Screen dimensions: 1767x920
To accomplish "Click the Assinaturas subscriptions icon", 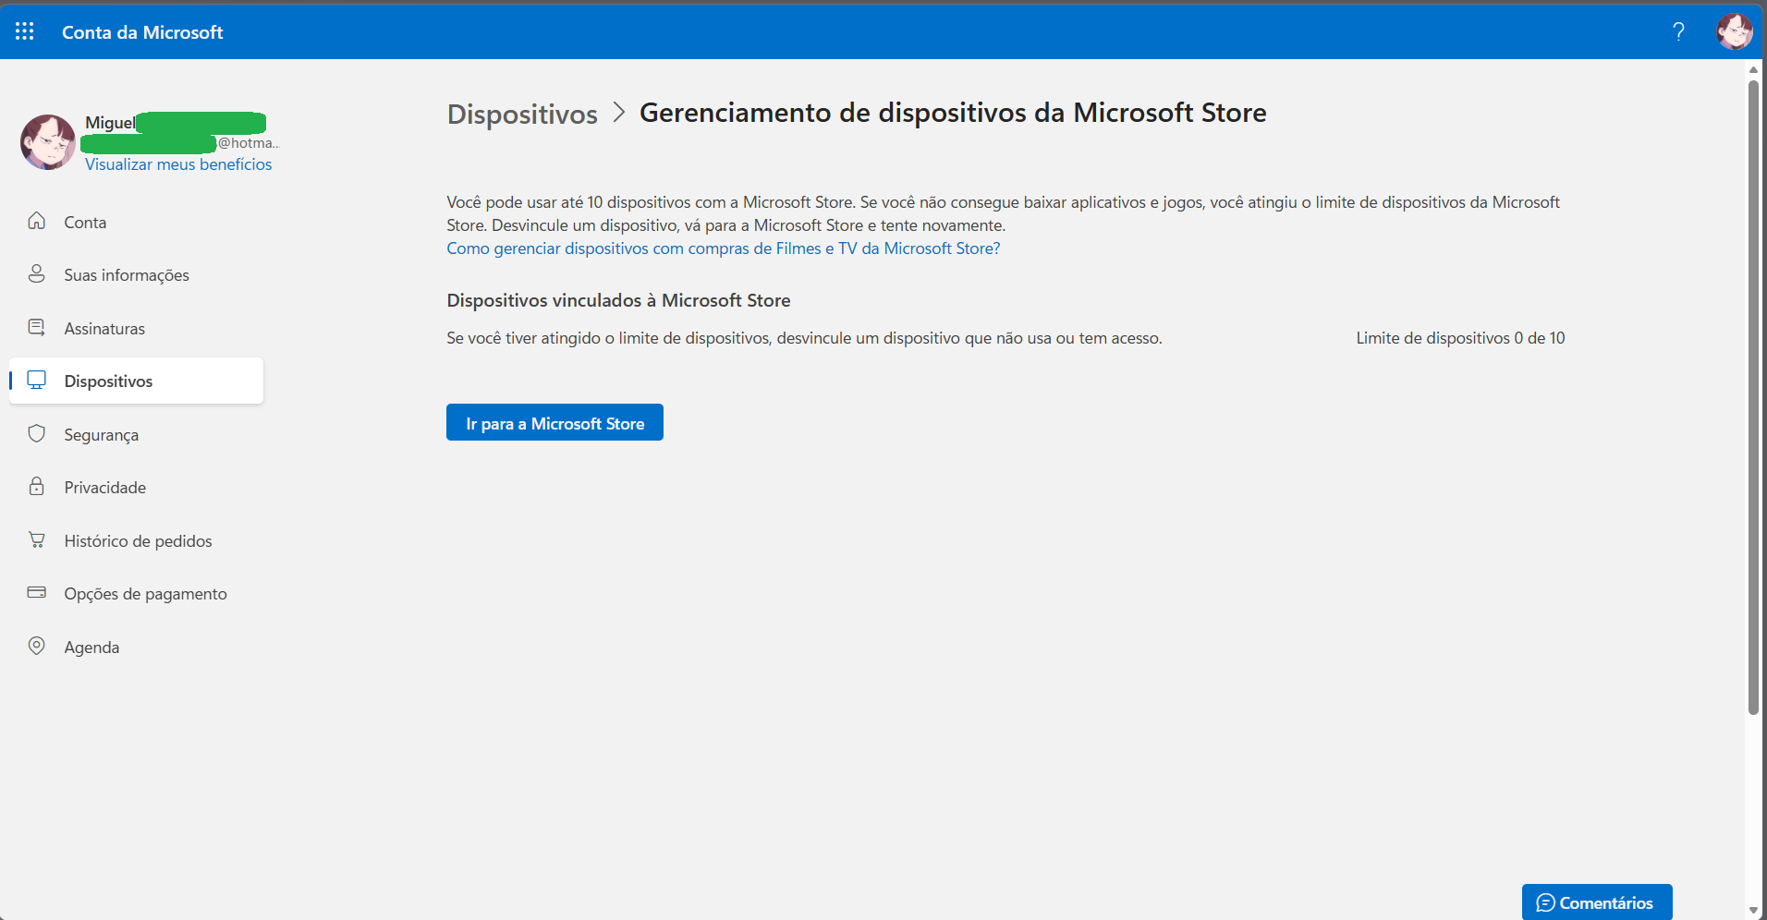I will tap(37, 328).
